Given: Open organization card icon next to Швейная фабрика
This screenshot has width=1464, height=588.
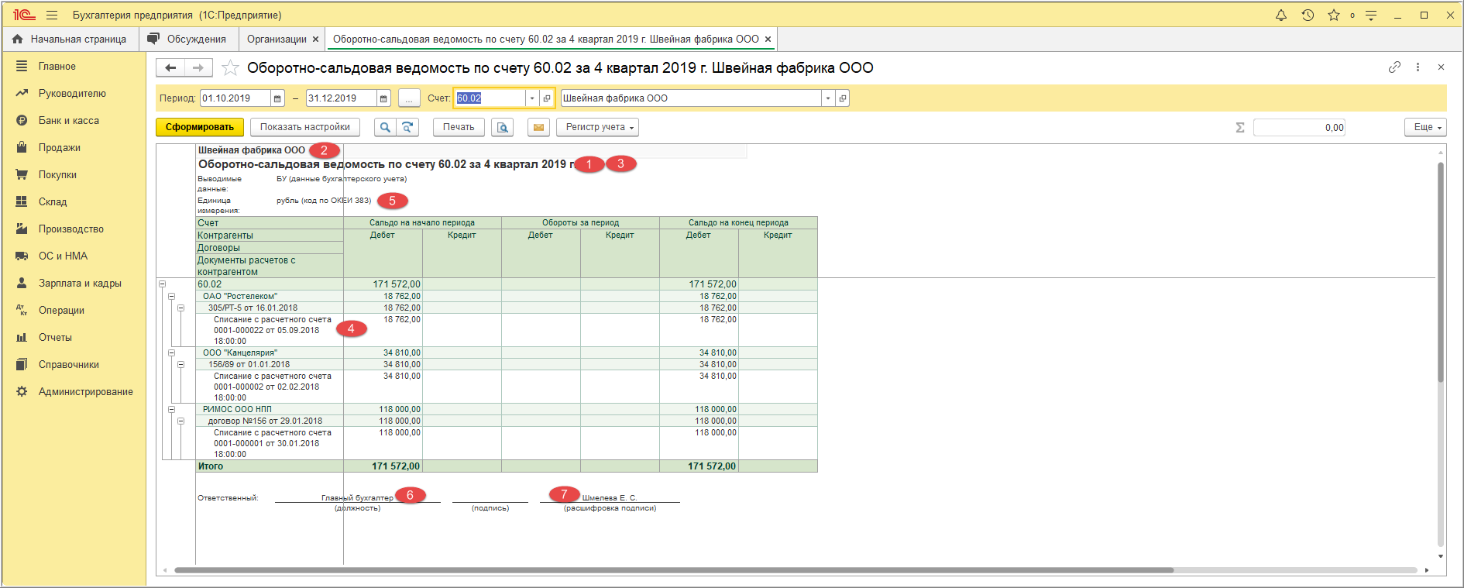Looking at the screenshot, I should coord(843,98).
